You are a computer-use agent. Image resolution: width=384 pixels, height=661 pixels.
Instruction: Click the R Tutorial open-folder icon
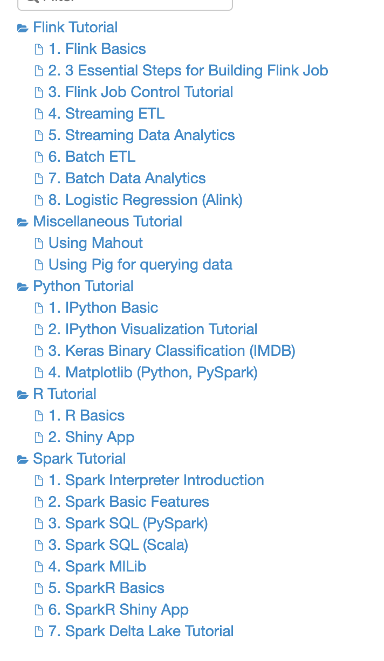pos(23,394)
